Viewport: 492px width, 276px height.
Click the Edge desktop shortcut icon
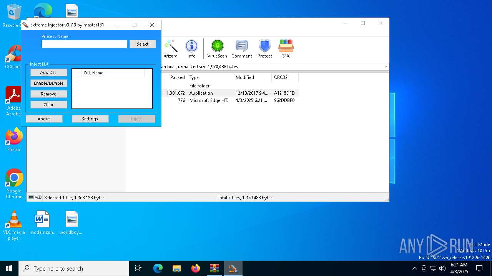(43, 10)
